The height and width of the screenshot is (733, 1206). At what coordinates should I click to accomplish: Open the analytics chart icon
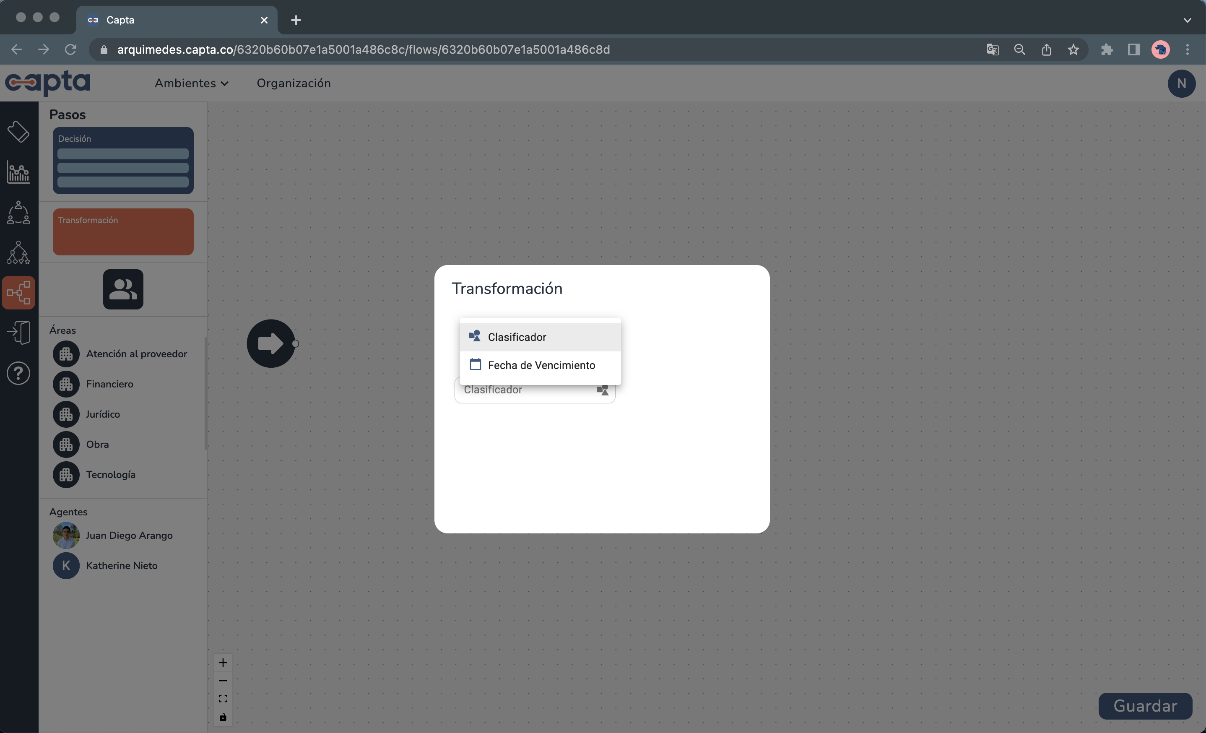tap(18, 172)
